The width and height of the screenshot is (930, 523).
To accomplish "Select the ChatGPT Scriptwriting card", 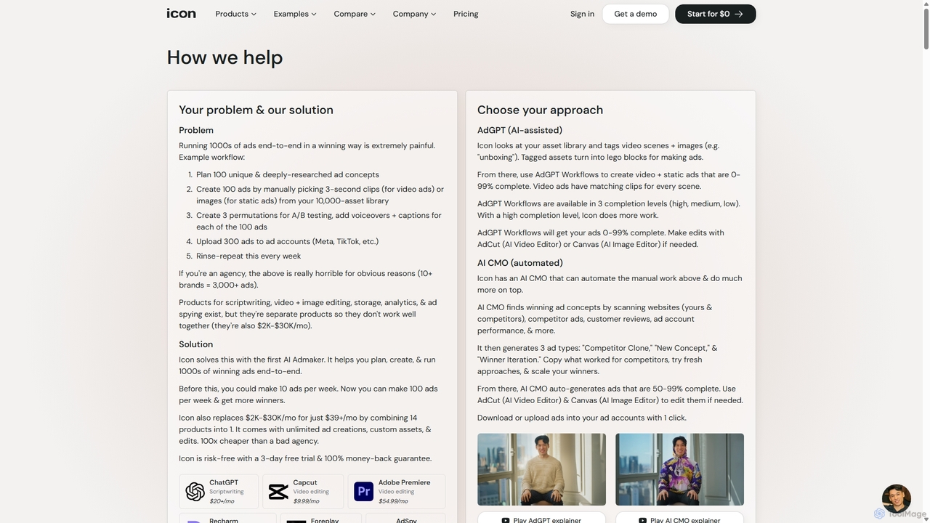I will (219, 492).
